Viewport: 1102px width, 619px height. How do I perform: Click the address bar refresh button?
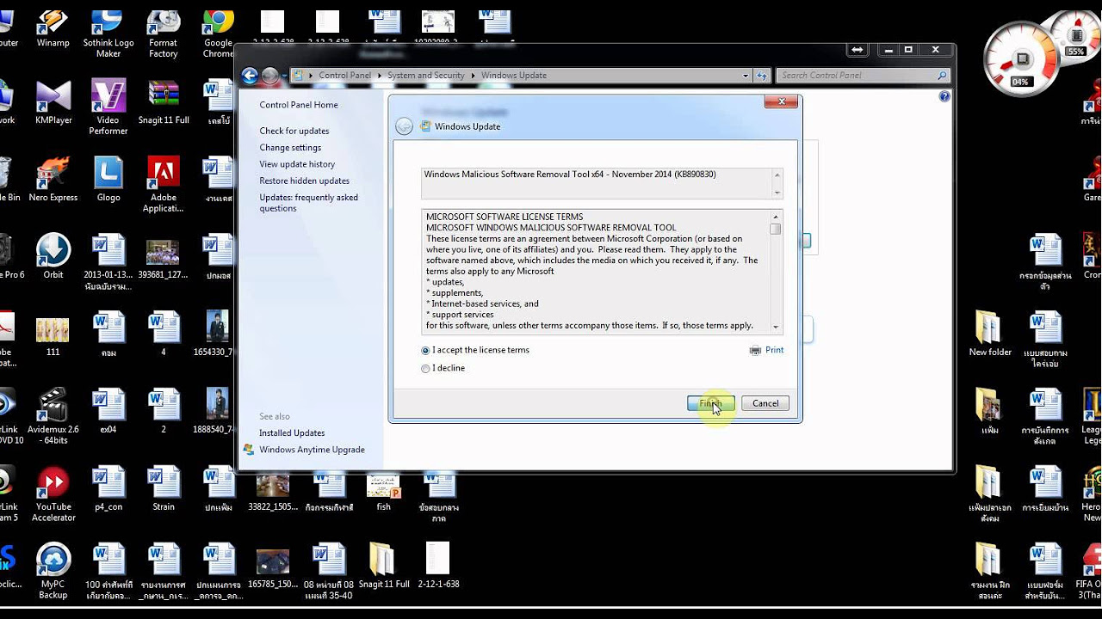(762, 76)
